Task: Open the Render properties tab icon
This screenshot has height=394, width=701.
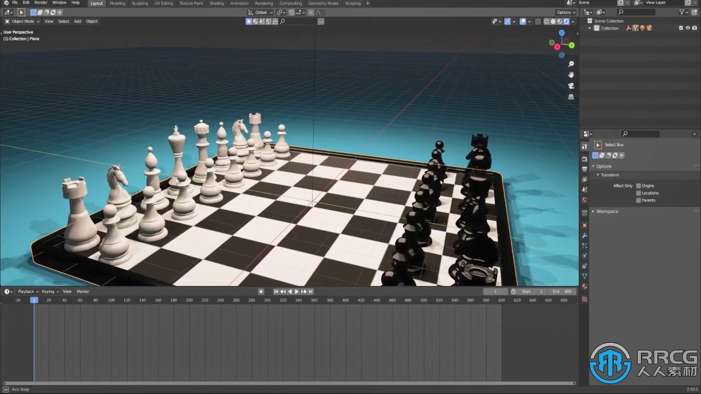Action: coord(584,159)
